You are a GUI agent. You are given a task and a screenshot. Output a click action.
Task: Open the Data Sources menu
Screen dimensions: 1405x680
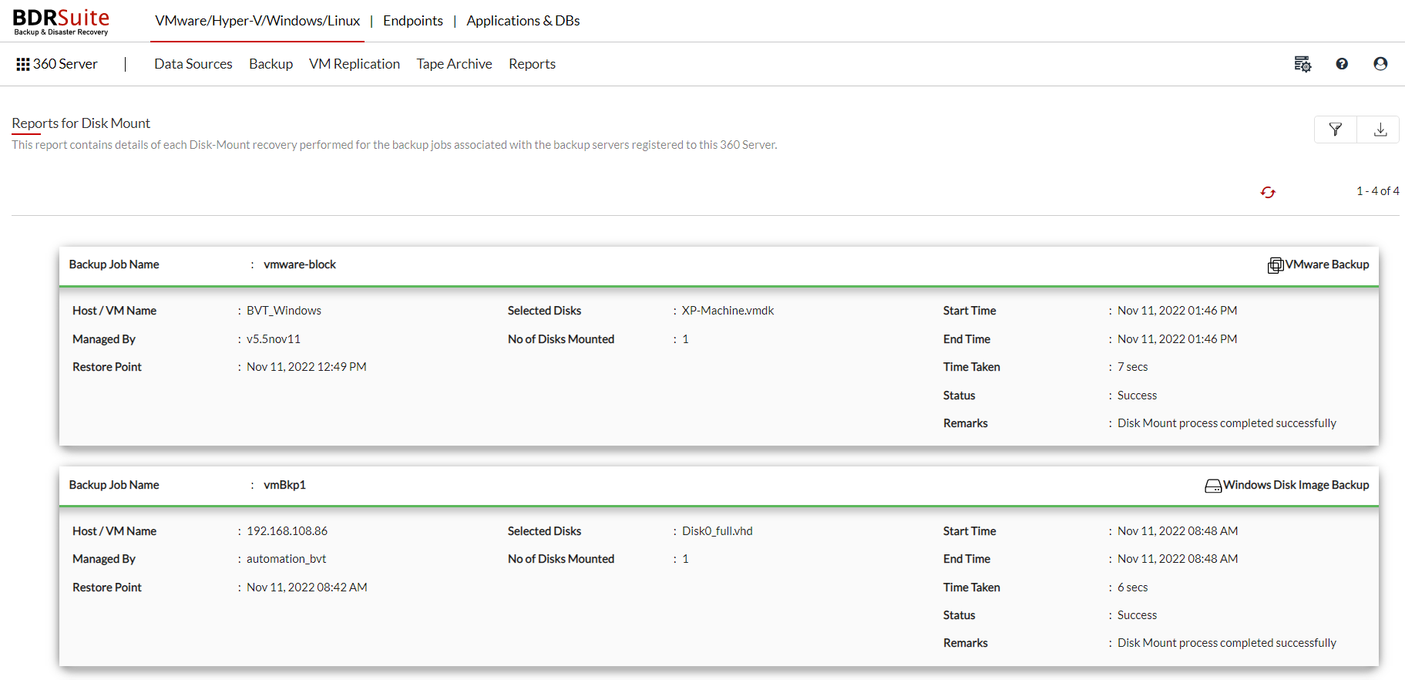pos(193,64)
